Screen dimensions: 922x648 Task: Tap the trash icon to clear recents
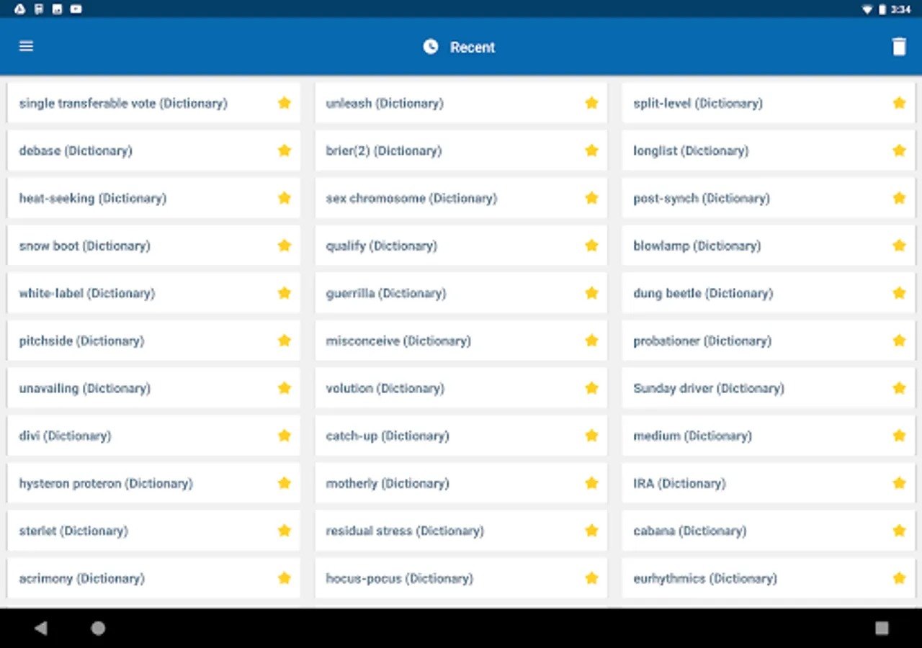pos(899,47)
